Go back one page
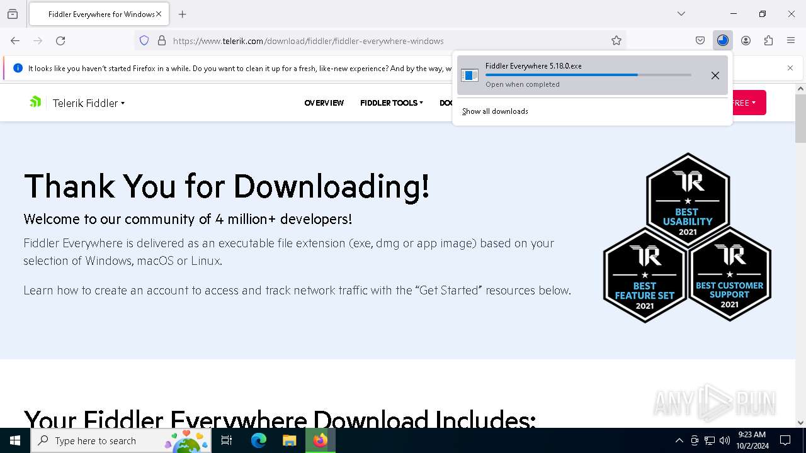 click(x=15, y=40)
